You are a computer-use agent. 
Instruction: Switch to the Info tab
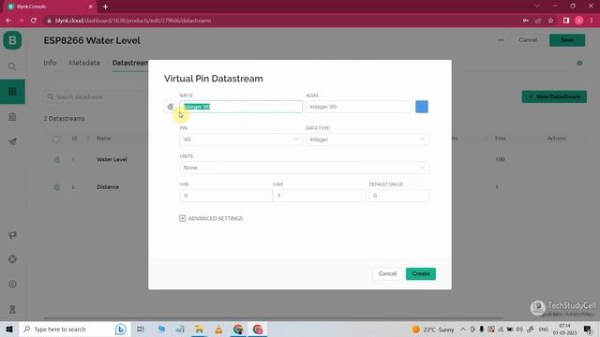50,63
